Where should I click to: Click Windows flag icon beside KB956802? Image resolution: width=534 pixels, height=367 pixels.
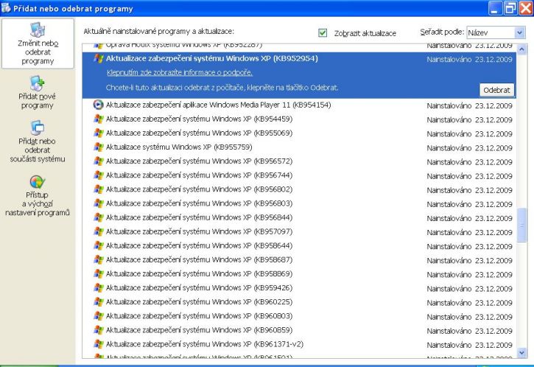[99, 189]
